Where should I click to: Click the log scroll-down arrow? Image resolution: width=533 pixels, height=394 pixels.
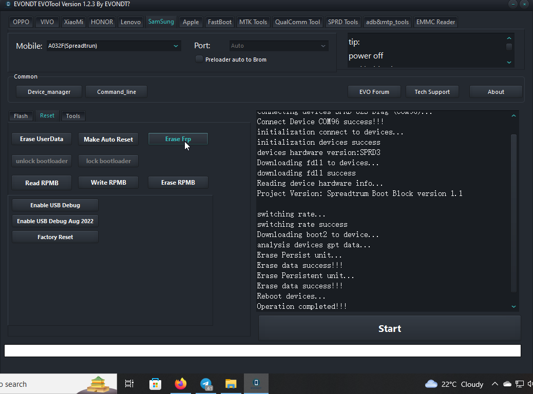coord(513,306)
